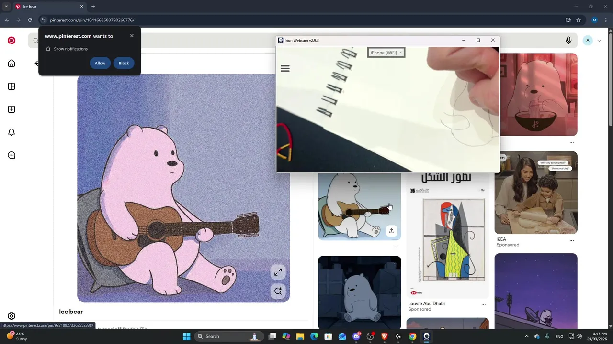This screenshot has width=613, height=344.
Task: Dismiss the notification permission popup
Action: click(132, 36)
